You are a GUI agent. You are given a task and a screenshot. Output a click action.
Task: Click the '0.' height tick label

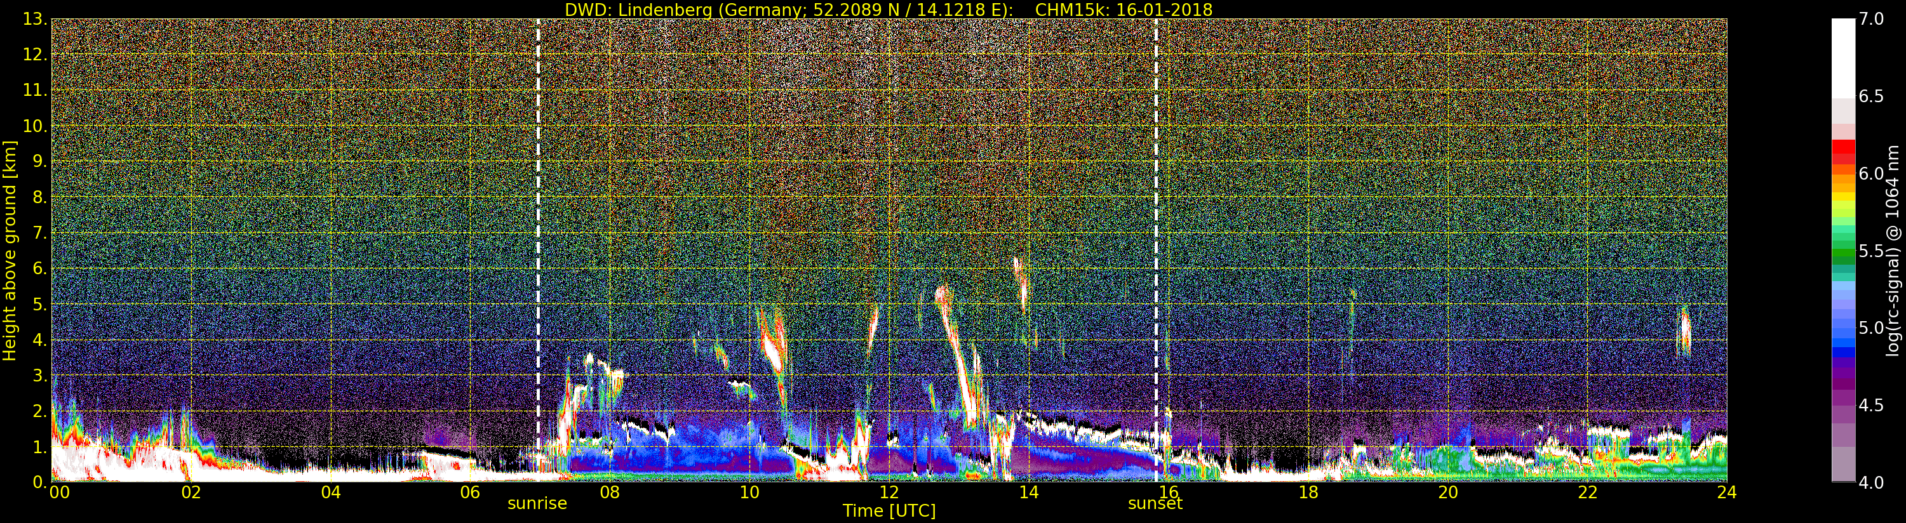click(x=40, y=482)
